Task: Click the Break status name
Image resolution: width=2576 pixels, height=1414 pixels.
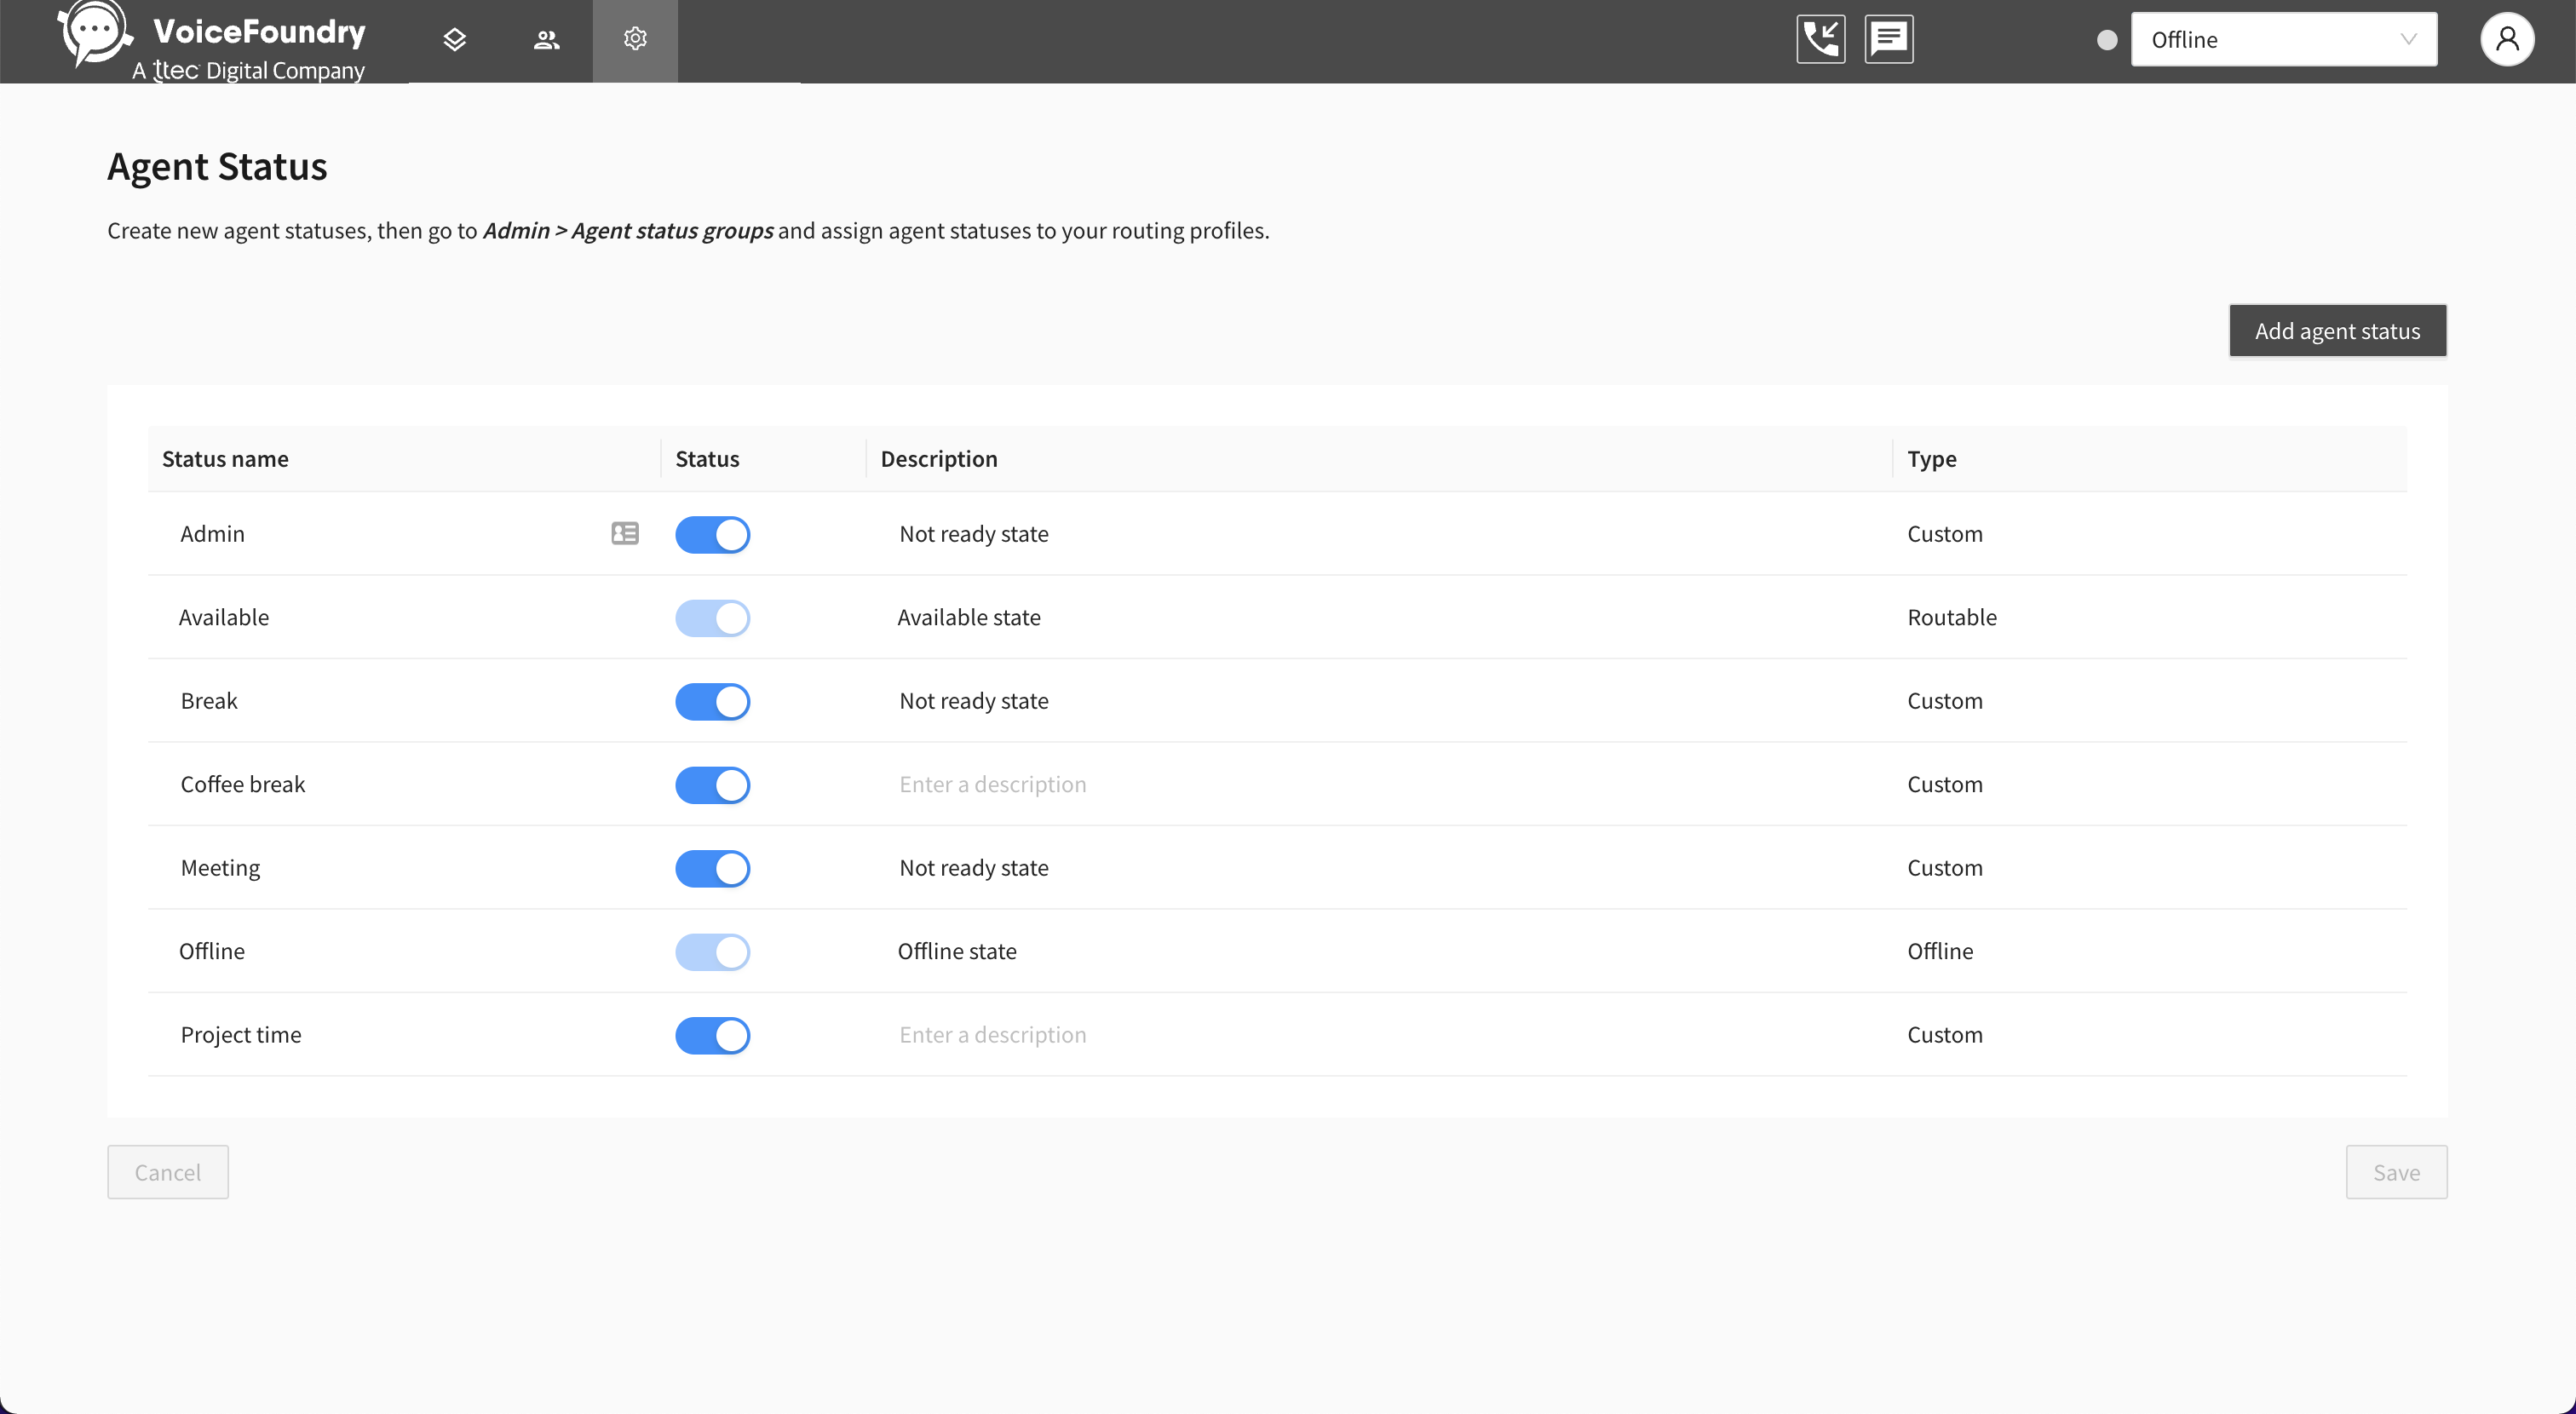Action: click(x=209, y=700)
